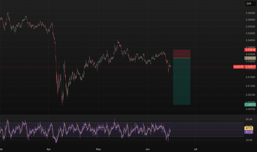The height and width of the screenshot is (152, 257).
Task: Click the 0.56000 price axis value
Action: pos(250,20)
